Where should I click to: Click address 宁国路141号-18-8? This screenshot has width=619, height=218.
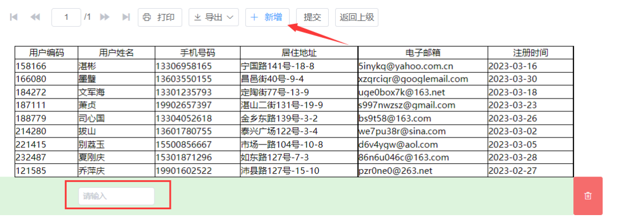pos(299,66)
